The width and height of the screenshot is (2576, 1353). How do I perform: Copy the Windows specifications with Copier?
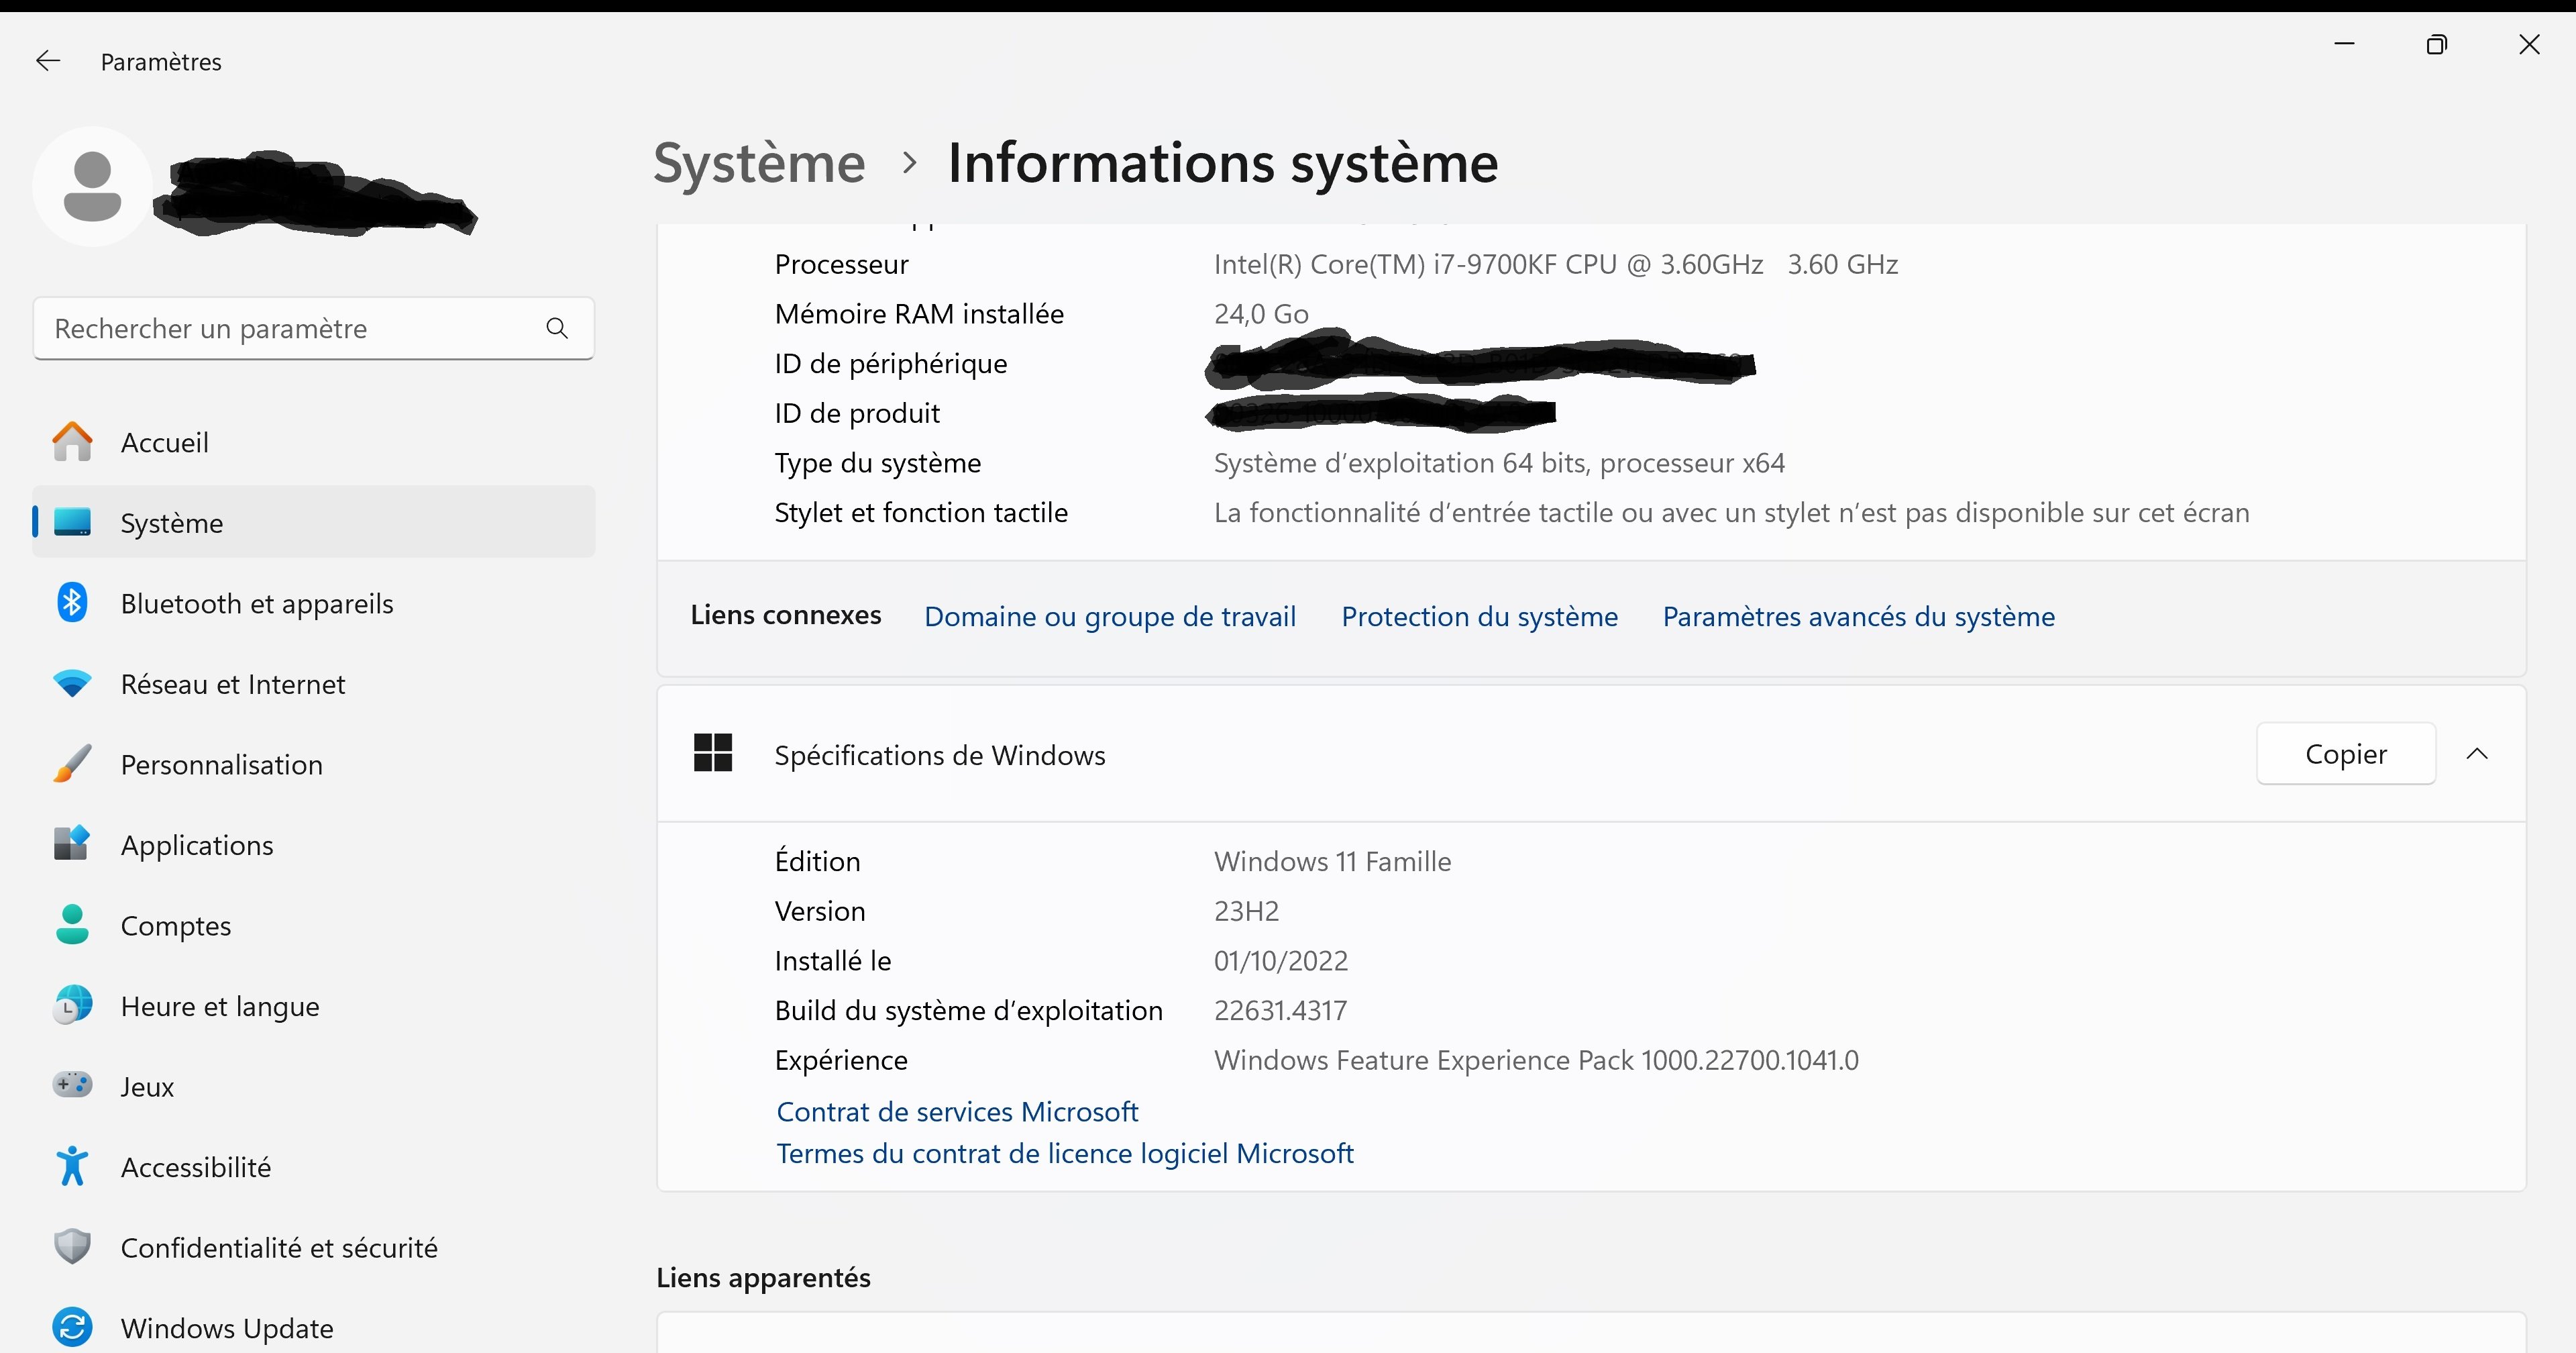coord(2345,754)
